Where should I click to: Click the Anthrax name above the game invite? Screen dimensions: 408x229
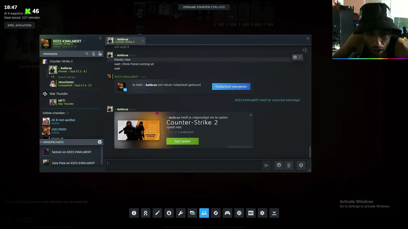tap(122, 109)
